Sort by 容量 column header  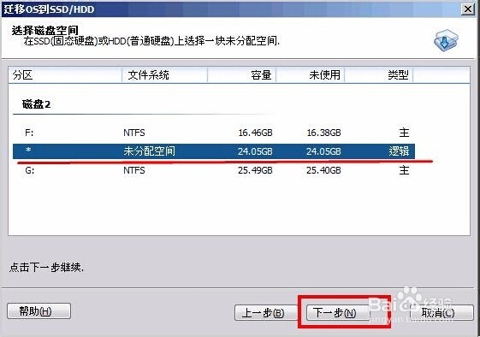tap(242, 75)
